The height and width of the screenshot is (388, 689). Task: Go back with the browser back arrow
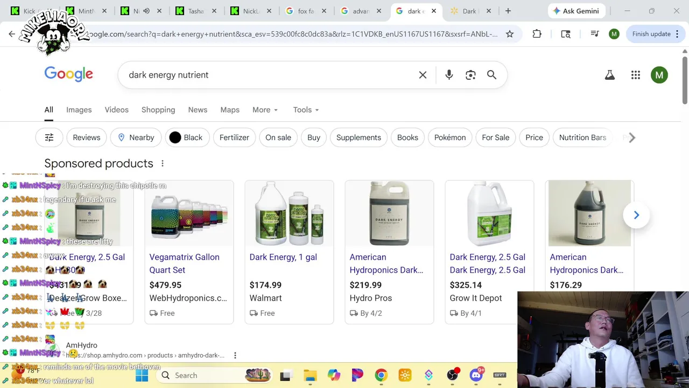tap(12, 34)
